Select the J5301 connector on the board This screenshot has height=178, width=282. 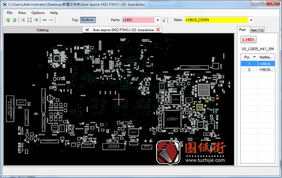coord(10,108)
